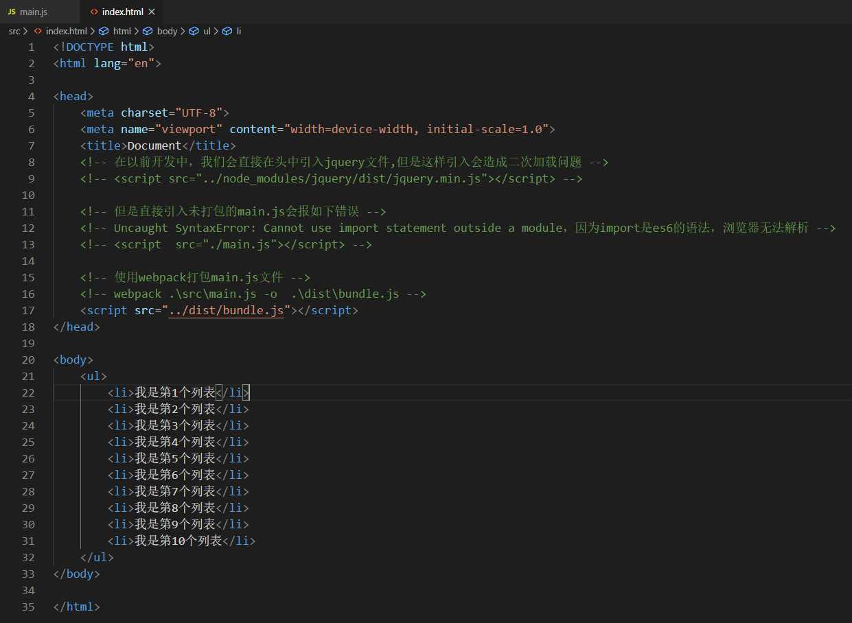Screen dimensions: 852x623
Task: Click the 我是第2个列表 list item
Action: click(x=179, y=409)
